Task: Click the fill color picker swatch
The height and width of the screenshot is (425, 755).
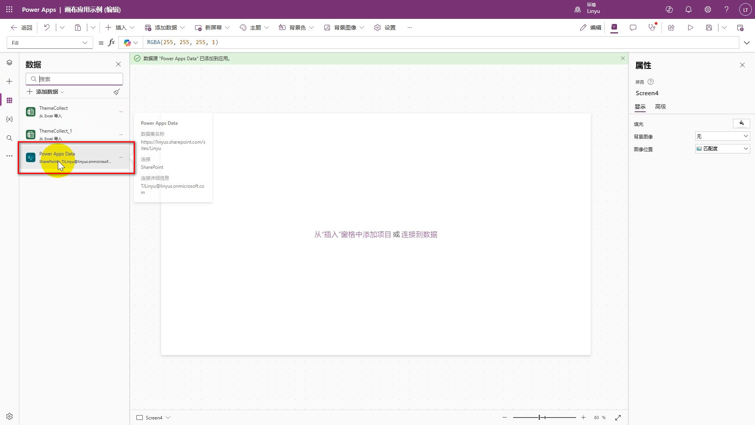Action: point(741,124)
